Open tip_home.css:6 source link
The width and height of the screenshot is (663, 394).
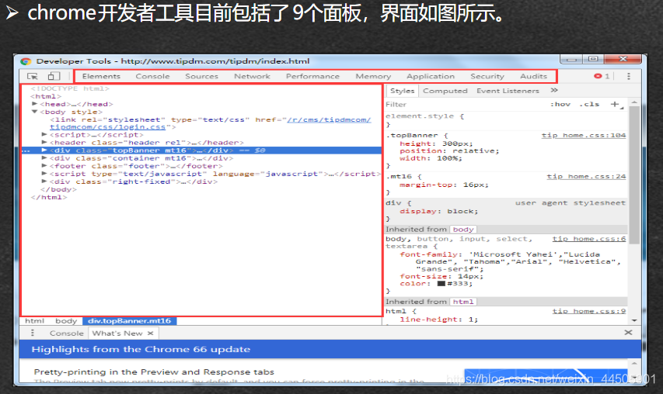point(588,239)
